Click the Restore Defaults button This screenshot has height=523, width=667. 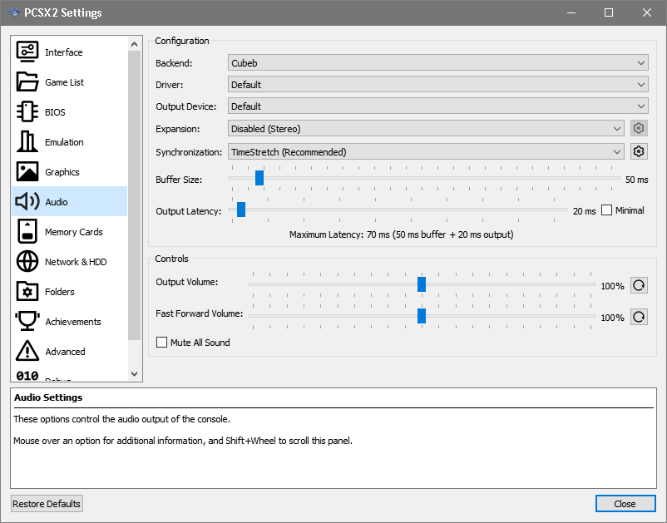tap(47, 503)
